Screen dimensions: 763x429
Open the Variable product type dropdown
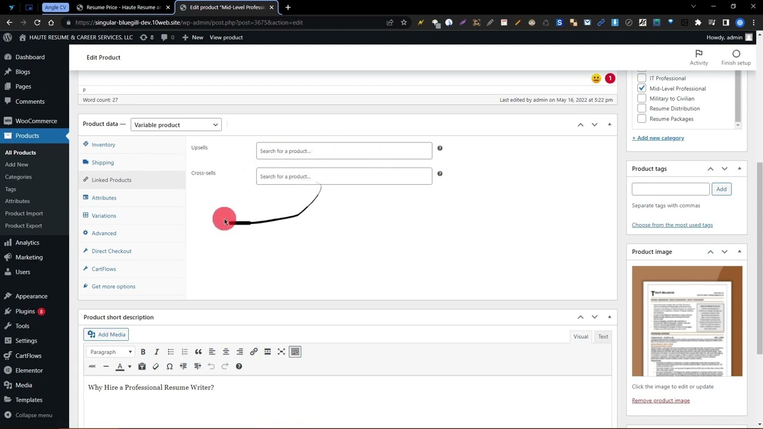[x=176, y=125]
